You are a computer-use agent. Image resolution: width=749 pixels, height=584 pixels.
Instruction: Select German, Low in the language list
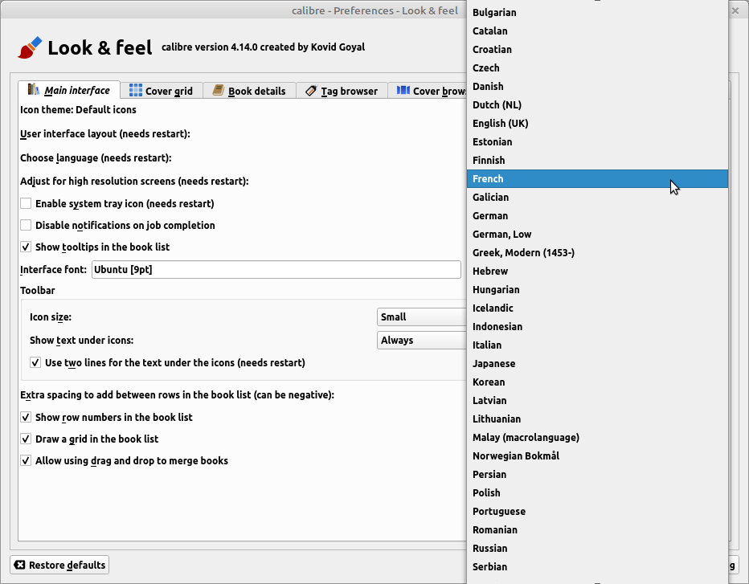click(597, 234)
